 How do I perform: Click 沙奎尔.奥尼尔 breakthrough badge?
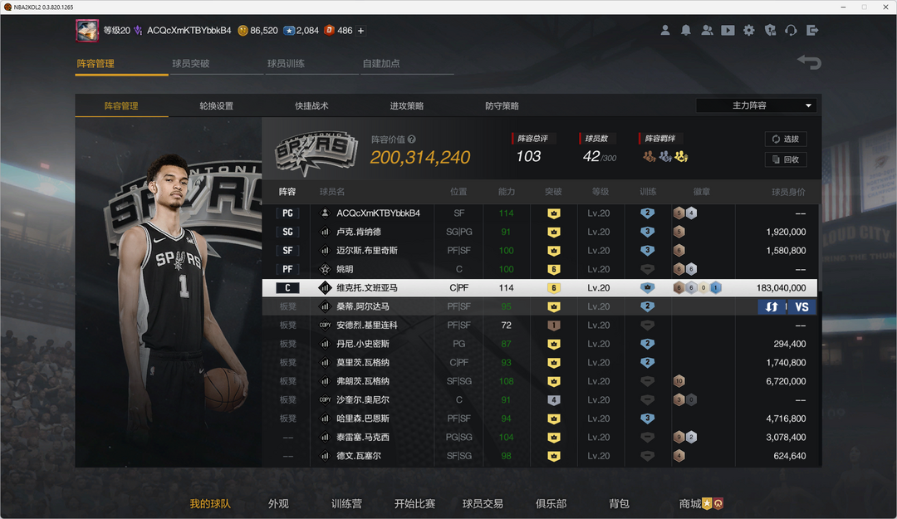(x=553, y=400)
